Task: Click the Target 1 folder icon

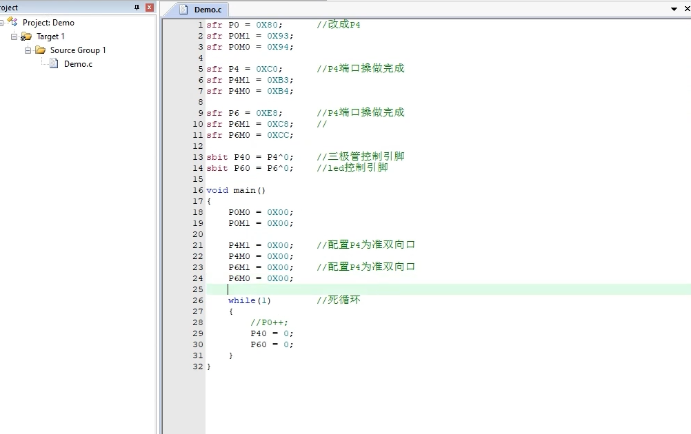Action: click(x=26, y=37)
